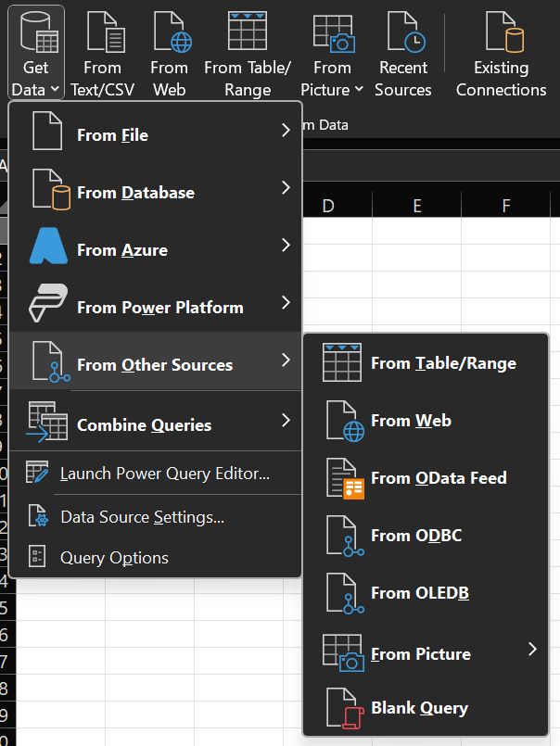This screenshot has height=746, width=560.
Task: Select From ODBC entry
Action: (426, 536)
